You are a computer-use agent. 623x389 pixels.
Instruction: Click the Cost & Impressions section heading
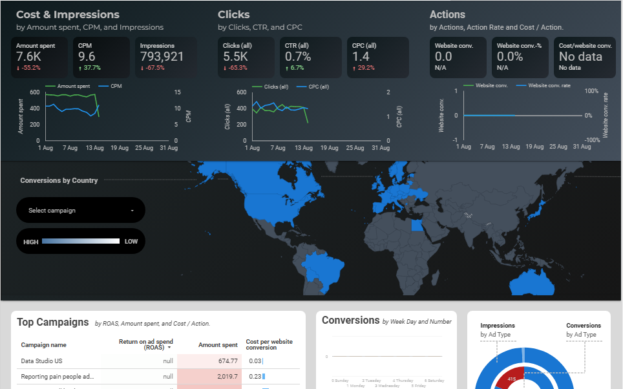pos(68,15)
